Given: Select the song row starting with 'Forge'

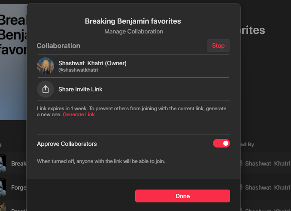Looking at the screenshot, I should [x=18, y=187].
